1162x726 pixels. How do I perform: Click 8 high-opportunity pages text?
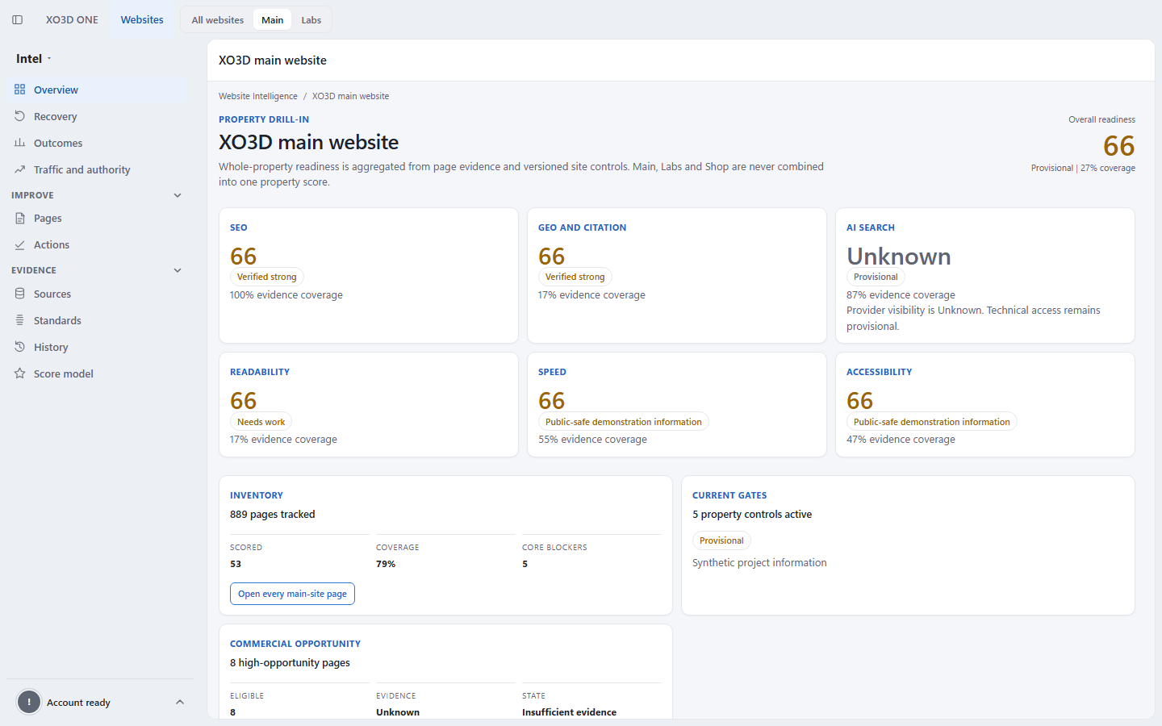[290, 662]
